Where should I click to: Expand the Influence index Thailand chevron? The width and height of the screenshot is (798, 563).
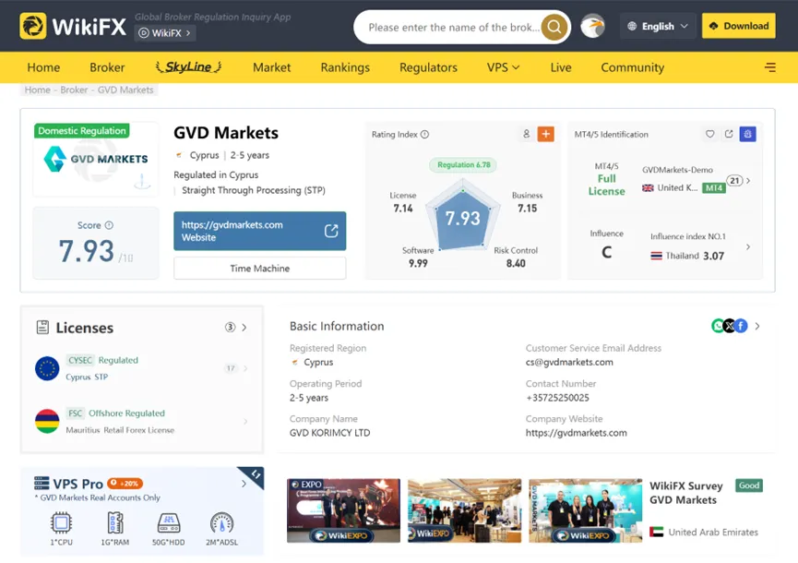[x=748, y=246]
